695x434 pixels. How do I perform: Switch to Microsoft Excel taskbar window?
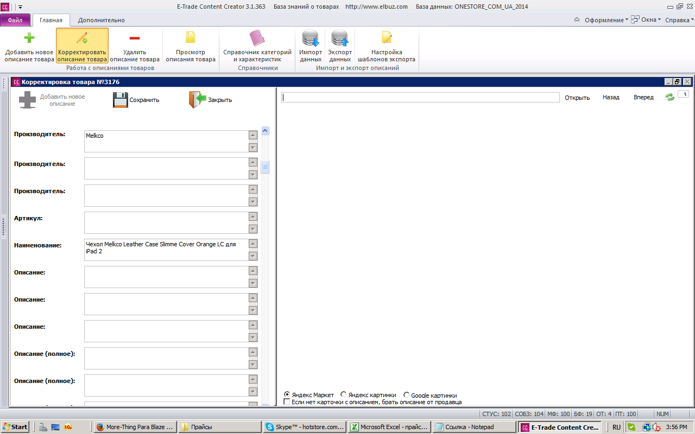click(389, 427)
